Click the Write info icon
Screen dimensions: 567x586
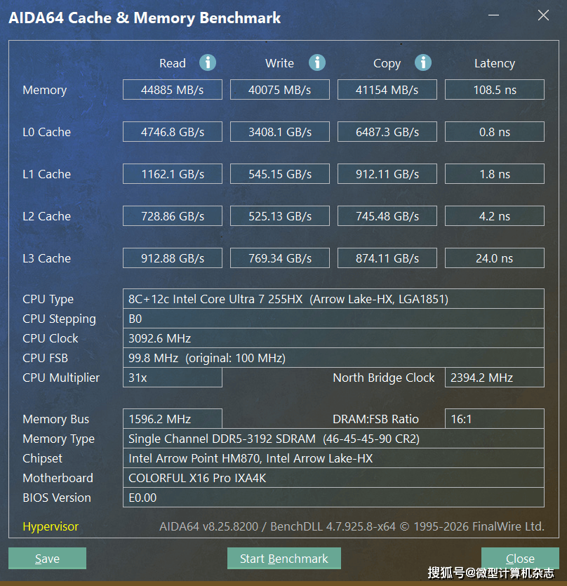pyautogui.click(x=317, y=62)
